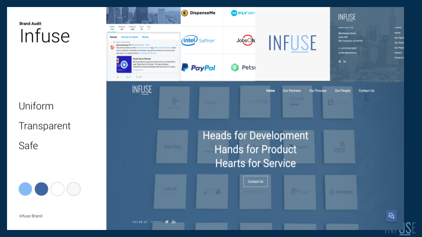Screen dimensions: 422x237
Task: Click the Home link in the footer Links list
Action: pyautogui.click(x=397, y=32)
